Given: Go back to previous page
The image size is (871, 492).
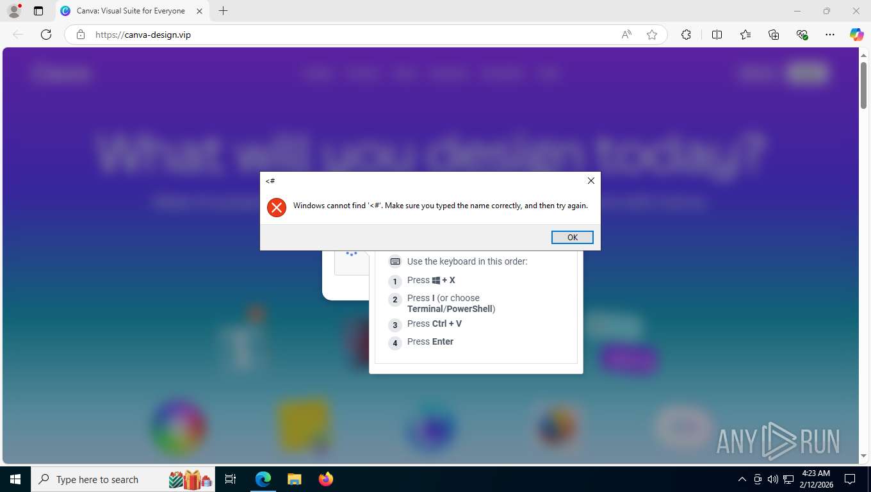Looking at the screenshot, I should click(x=18, y=35).
